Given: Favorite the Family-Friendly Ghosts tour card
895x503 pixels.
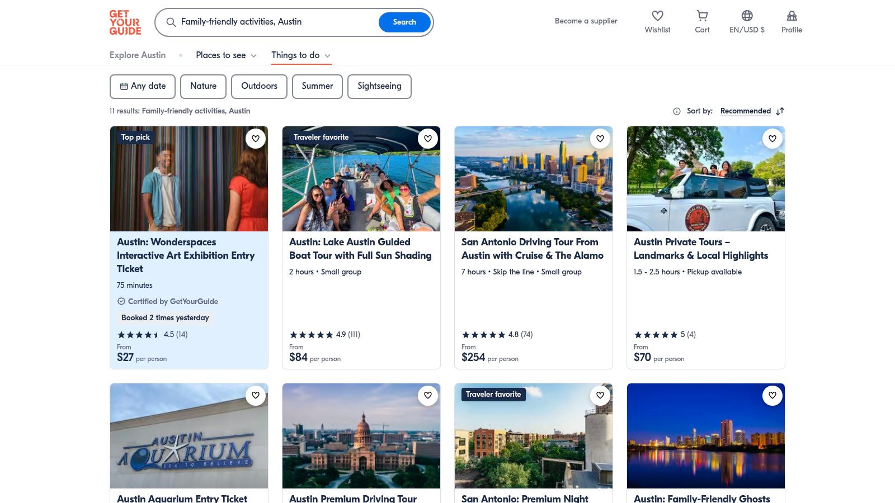Looking at the screenshot, I should point(772,396).
